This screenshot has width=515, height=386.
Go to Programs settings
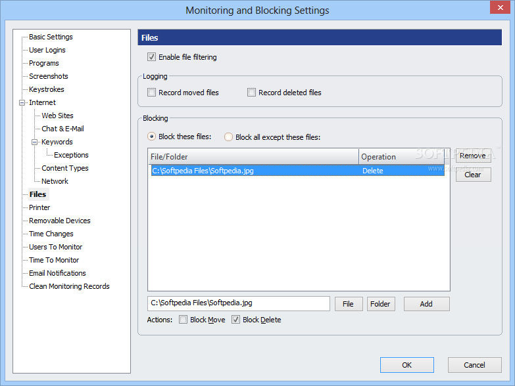click(43, 63)
